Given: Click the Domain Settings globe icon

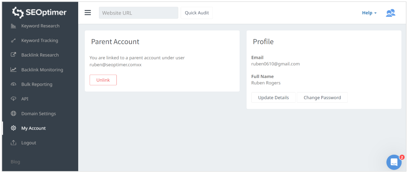Looking at the screenshot, I should [x=14, y=114].
